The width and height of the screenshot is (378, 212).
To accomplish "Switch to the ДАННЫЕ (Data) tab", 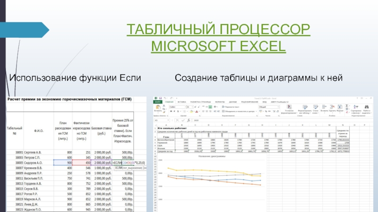I will coord(233,102).
